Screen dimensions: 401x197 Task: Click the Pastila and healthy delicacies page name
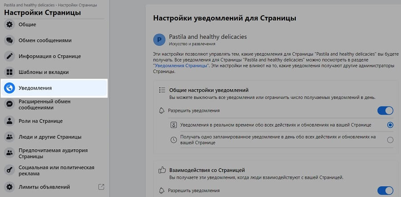(x=208, y=37)
